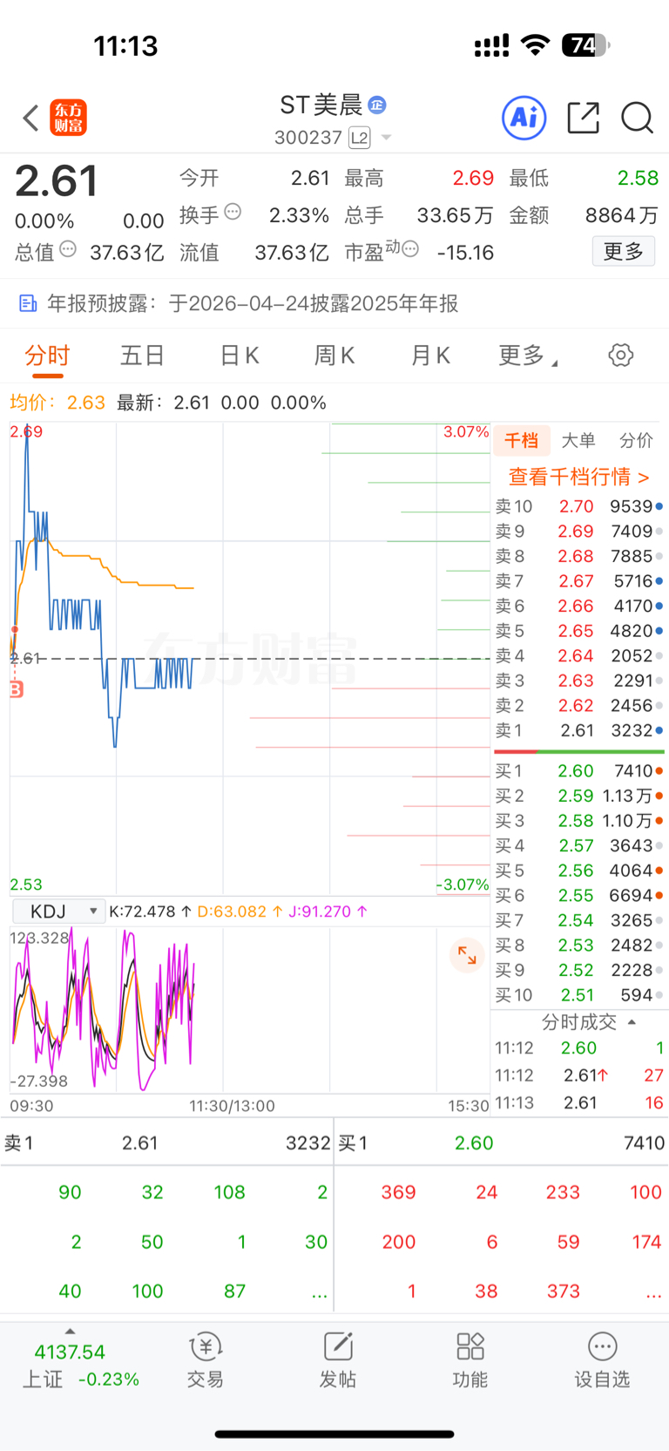Switch to 周K tab
Image resolution: width=669 pixels, height=1451 pixels.
pos(334,356)
